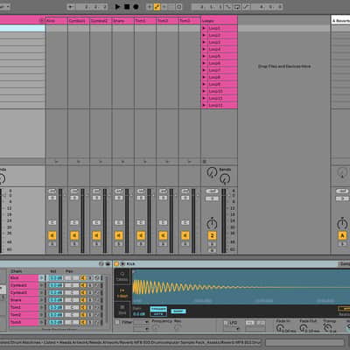Toggle the Kick chain speaker activator

83,278
